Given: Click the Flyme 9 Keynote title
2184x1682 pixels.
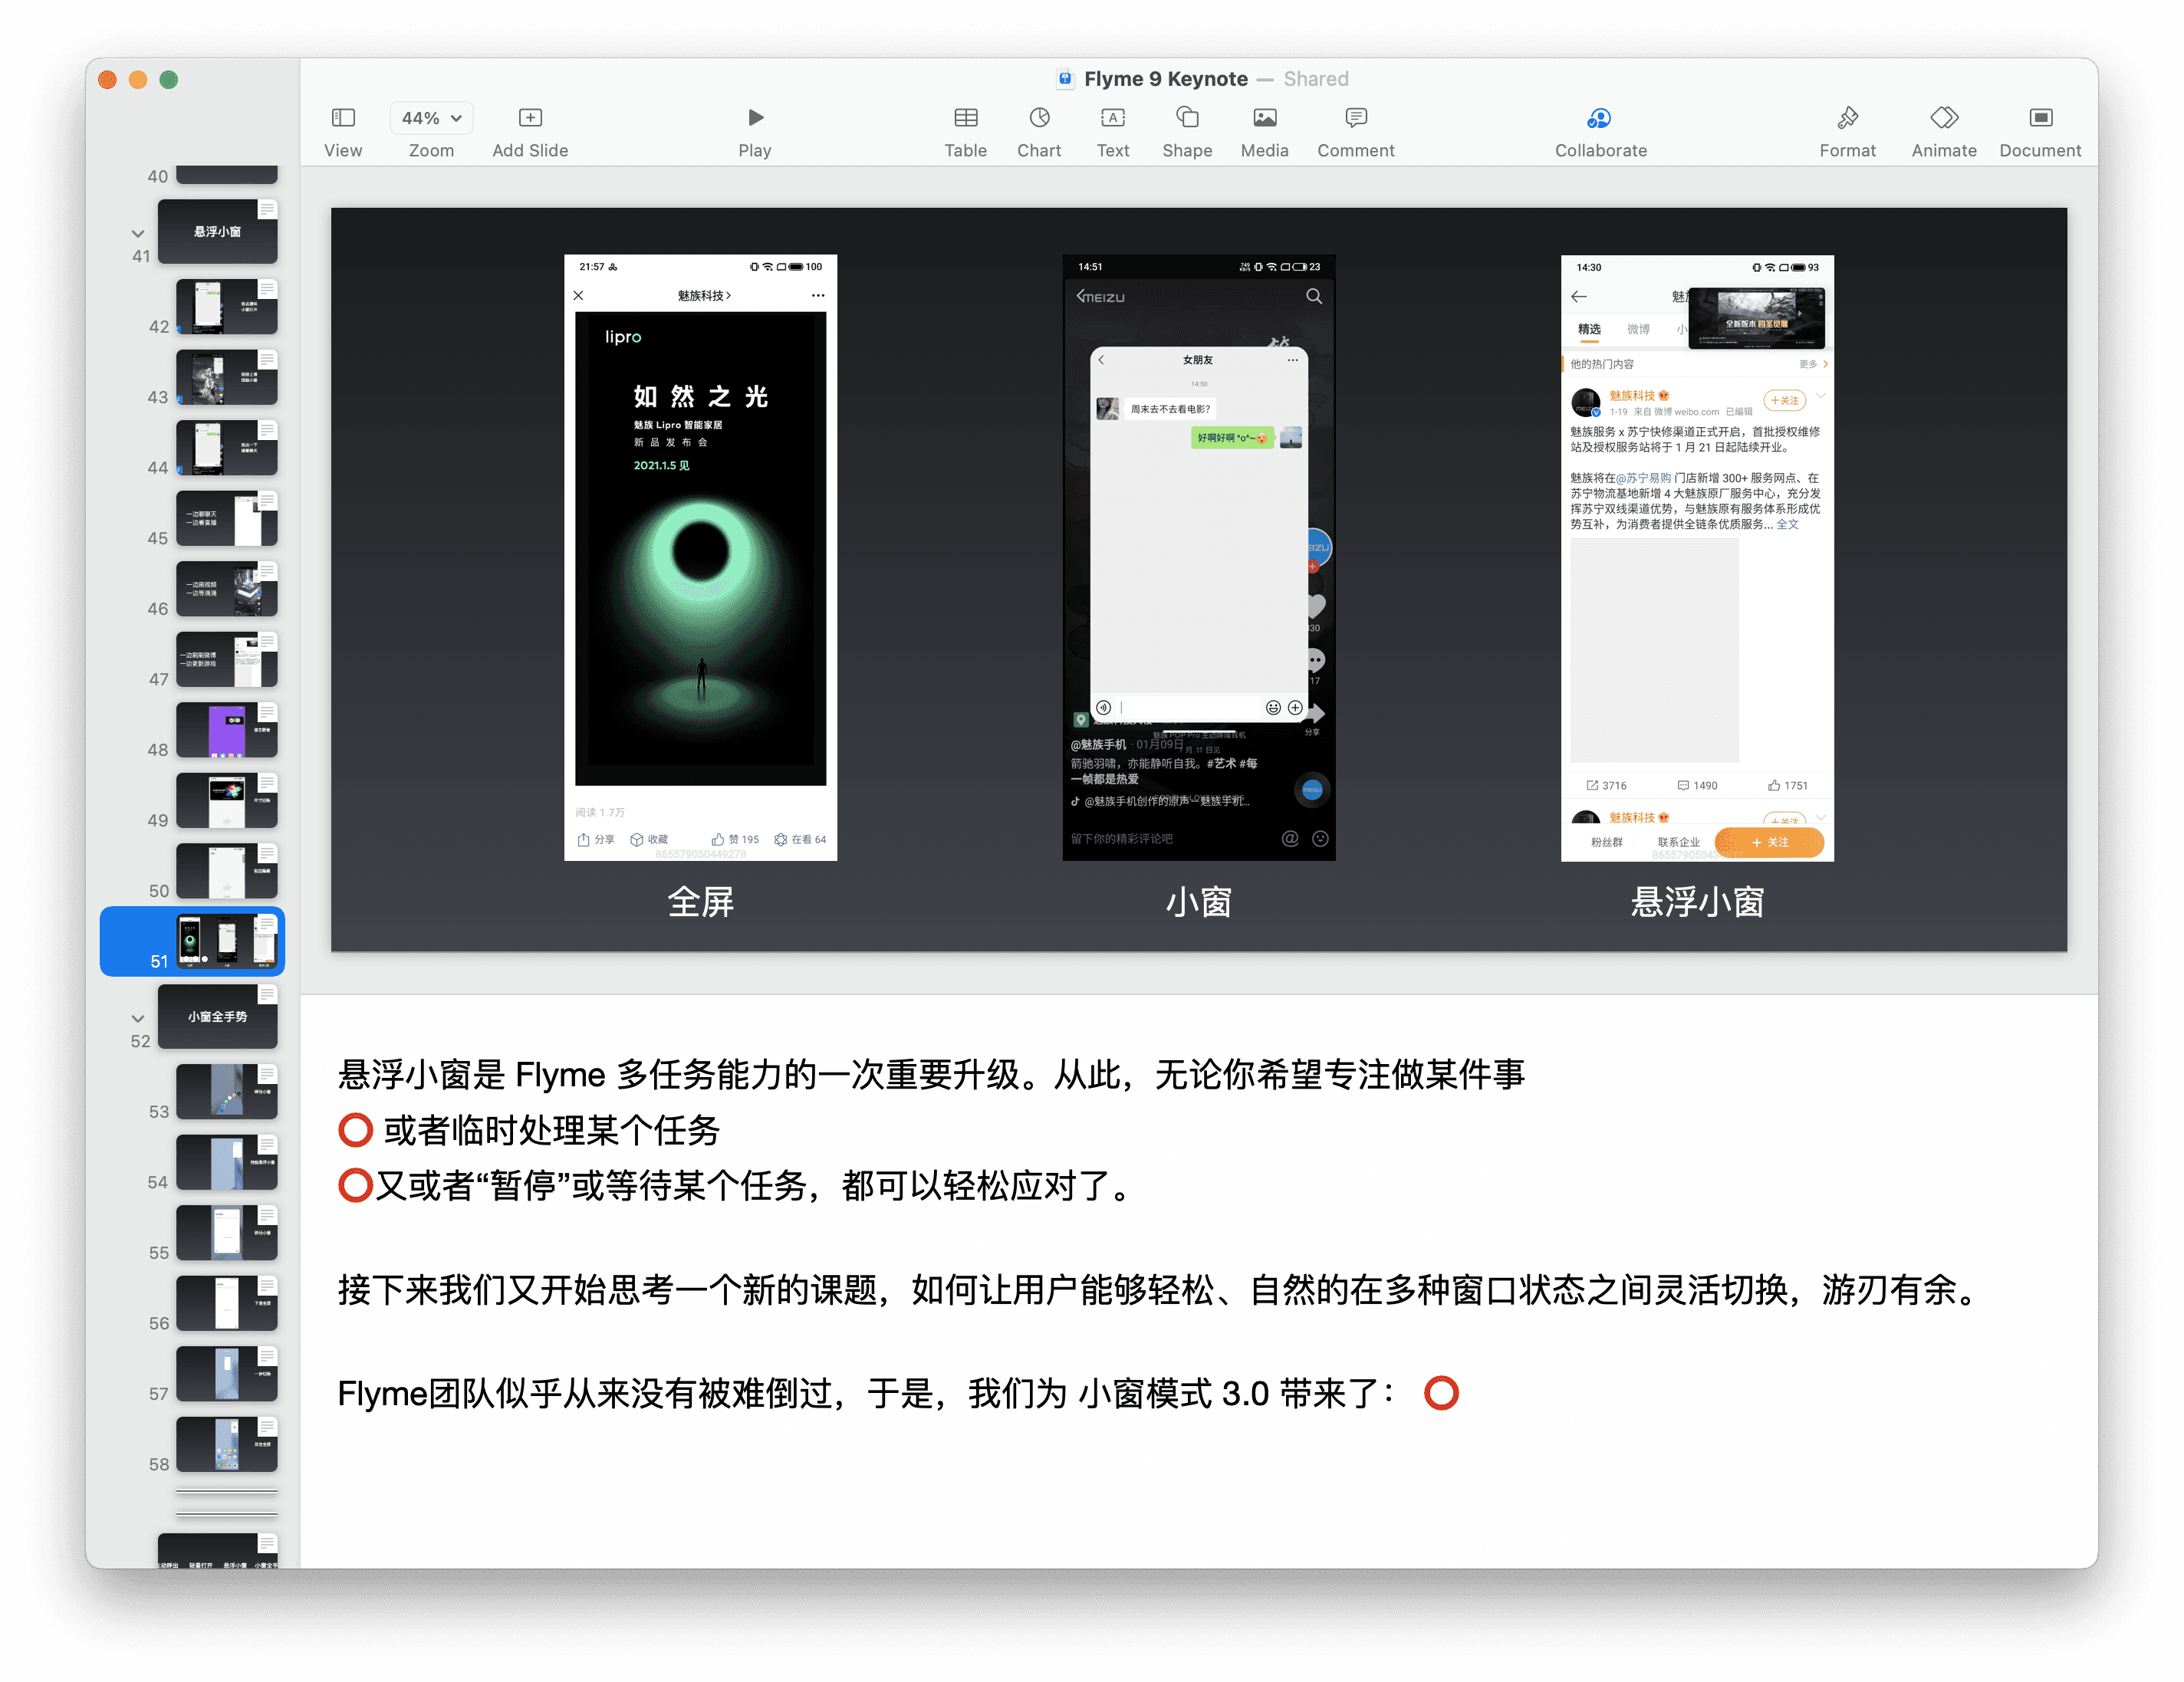Looking at the screenshot, I should coord(1165,79).
